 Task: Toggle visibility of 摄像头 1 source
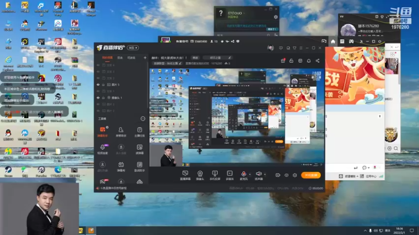point(98,98)
